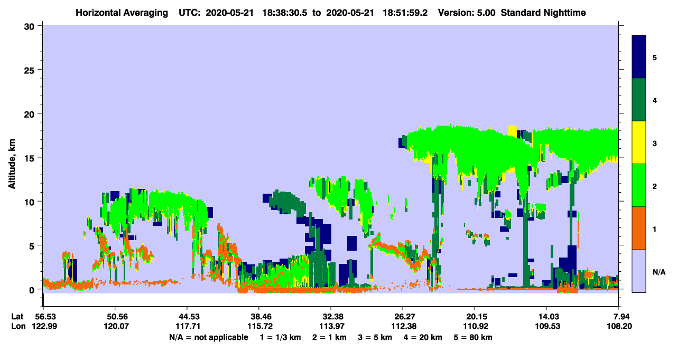Click the altitude tick label 25
687x352 pixels.
(30, 70)
